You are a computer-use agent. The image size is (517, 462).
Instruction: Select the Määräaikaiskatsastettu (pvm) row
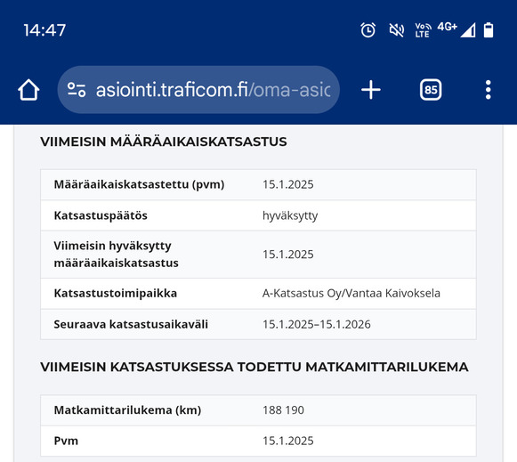coord(258,184)
